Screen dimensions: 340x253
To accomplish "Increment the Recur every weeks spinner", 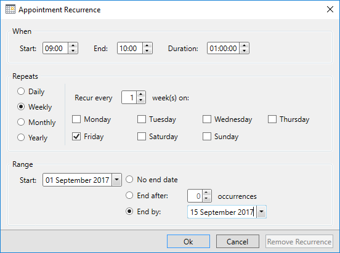I will (141, 95).
